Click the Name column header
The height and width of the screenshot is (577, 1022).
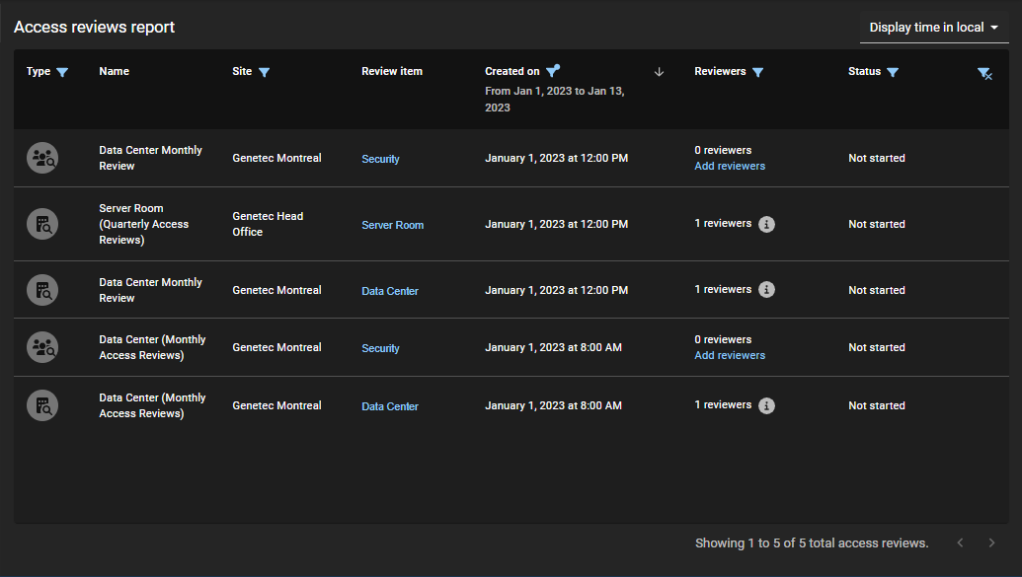point(114,71)
